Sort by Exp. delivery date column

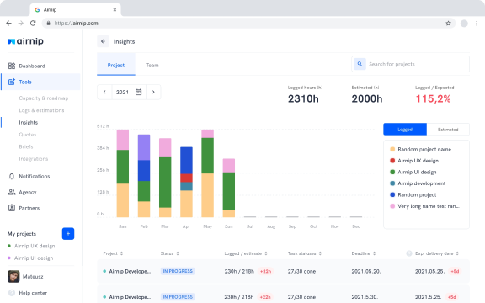pos(437,253)
